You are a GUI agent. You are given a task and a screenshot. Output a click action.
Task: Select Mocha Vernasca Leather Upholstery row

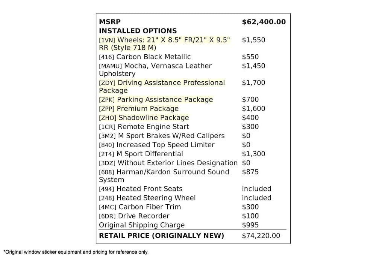[155, 69]
